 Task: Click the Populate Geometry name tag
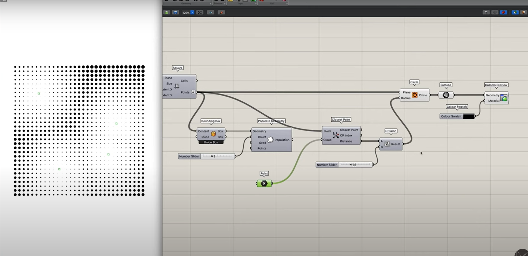271,121
